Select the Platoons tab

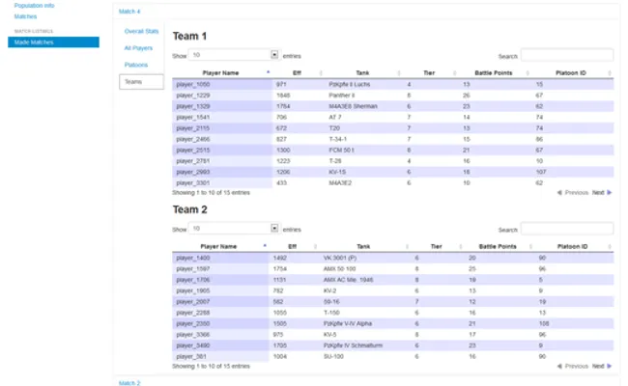(x=136, y=65)
